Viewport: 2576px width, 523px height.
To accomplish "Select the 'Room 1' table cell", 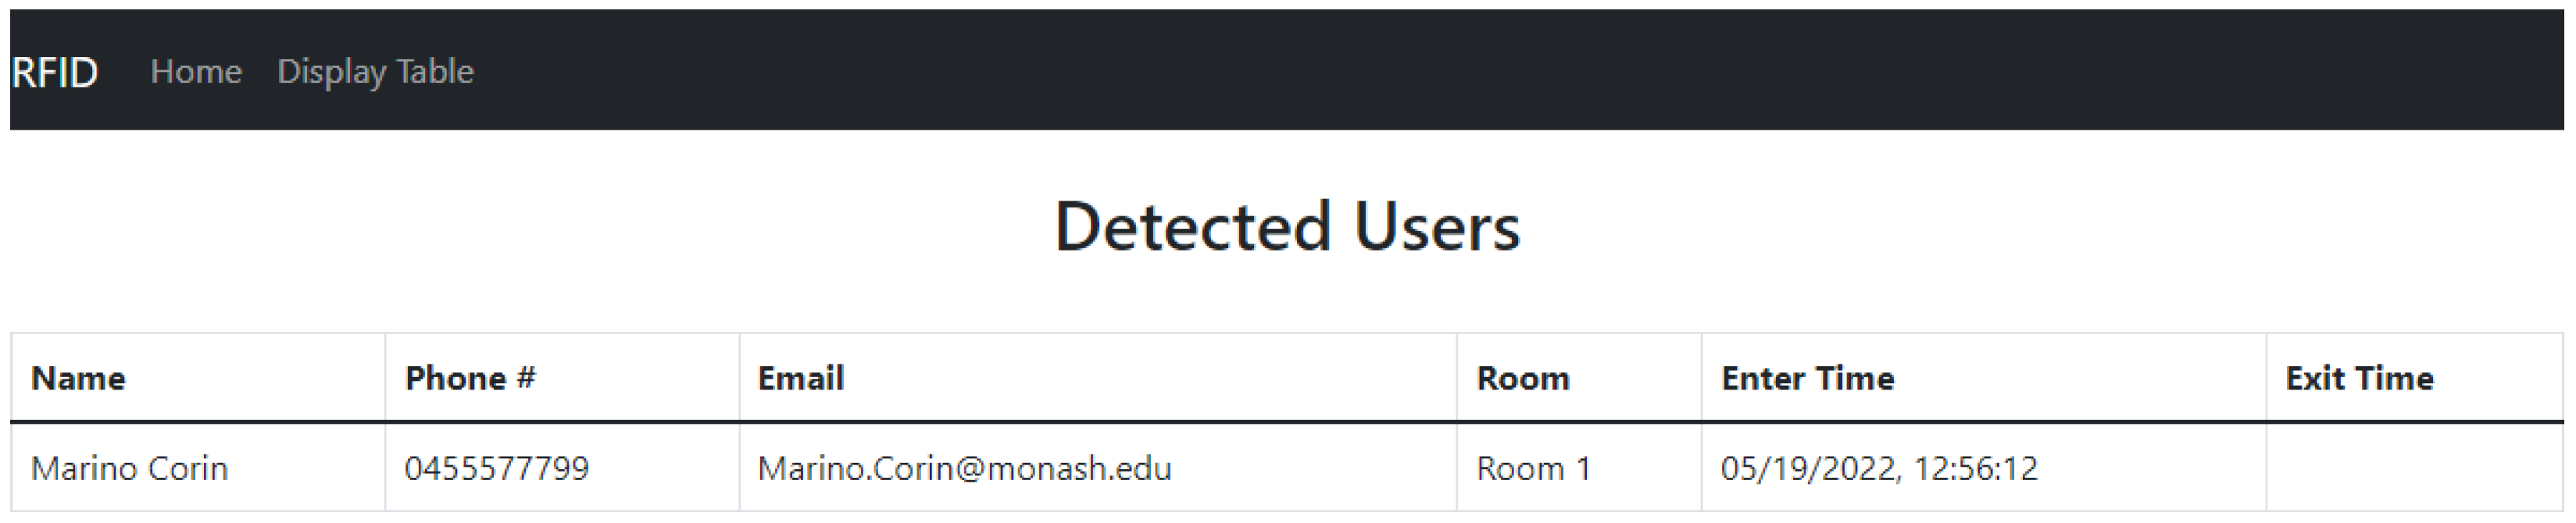I will (x=1533, y=468).
